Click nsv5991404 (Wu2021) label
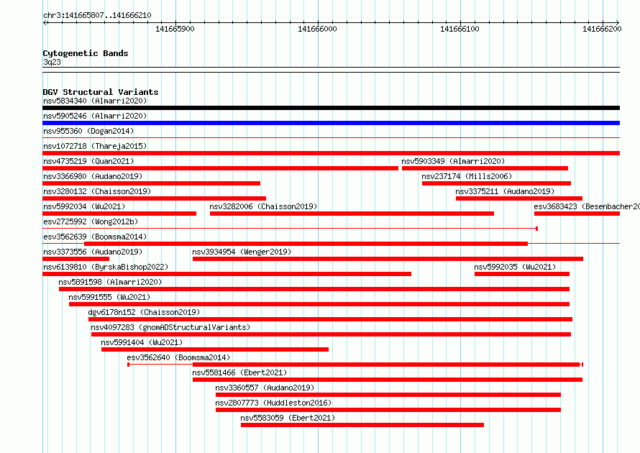The height and width of the screenshot is (453, 640). 142,342
